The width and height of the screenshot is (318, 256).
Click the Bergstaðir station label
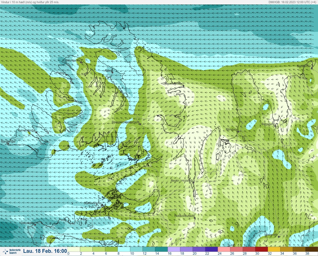pyautogui.click(x=268, y=124)
